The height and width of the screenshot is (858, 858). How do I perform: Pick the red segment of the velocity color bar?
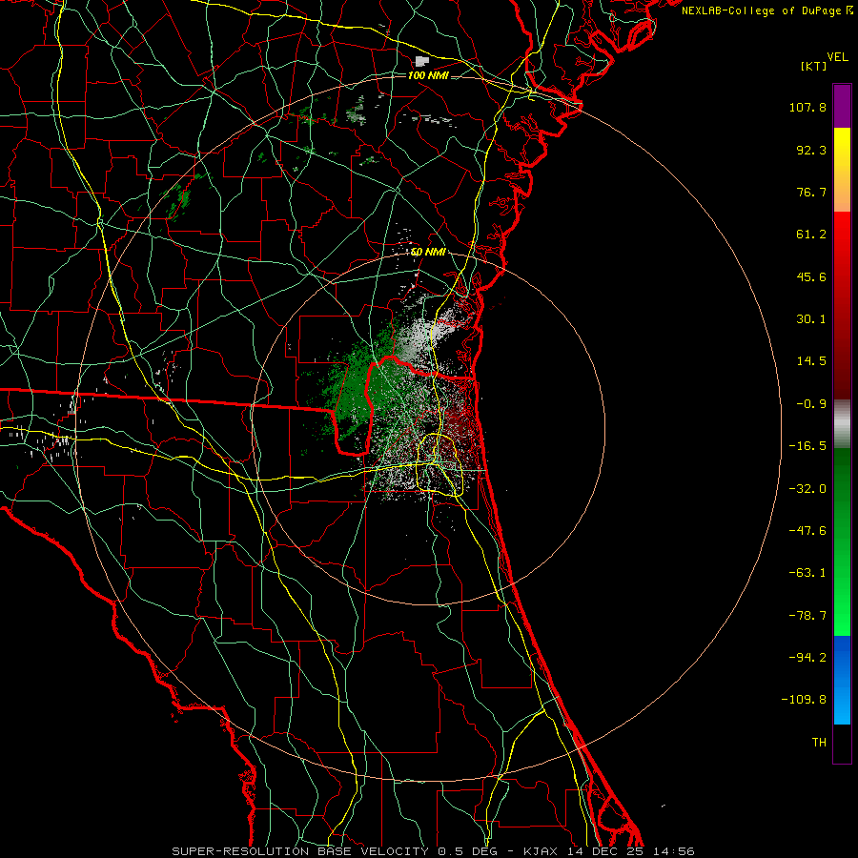point(842,305)
